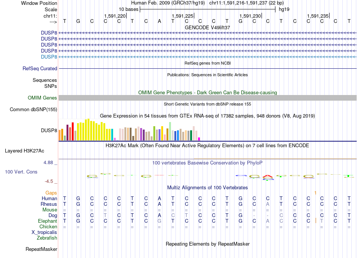Open the GENCODE V49lift37 track title
The image size is (357, 258).
(207, 27)
